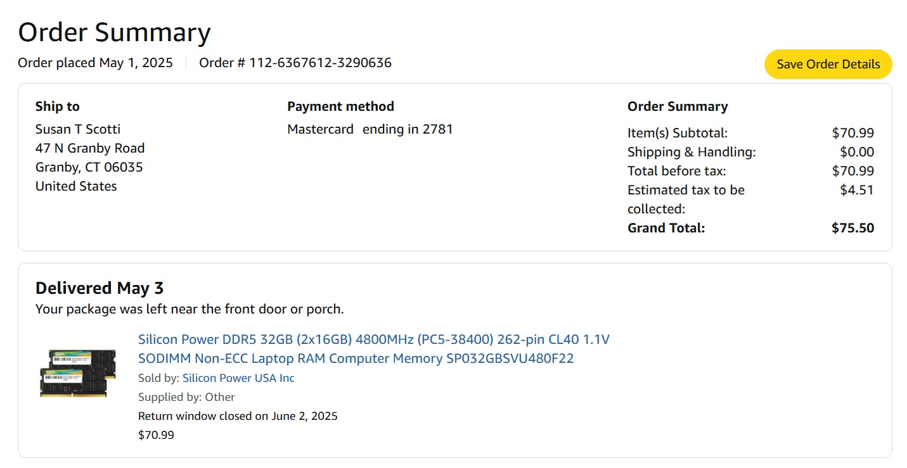
Task: Click the Order placed May 1, 2025 text
Action: (x=95, y=63)
